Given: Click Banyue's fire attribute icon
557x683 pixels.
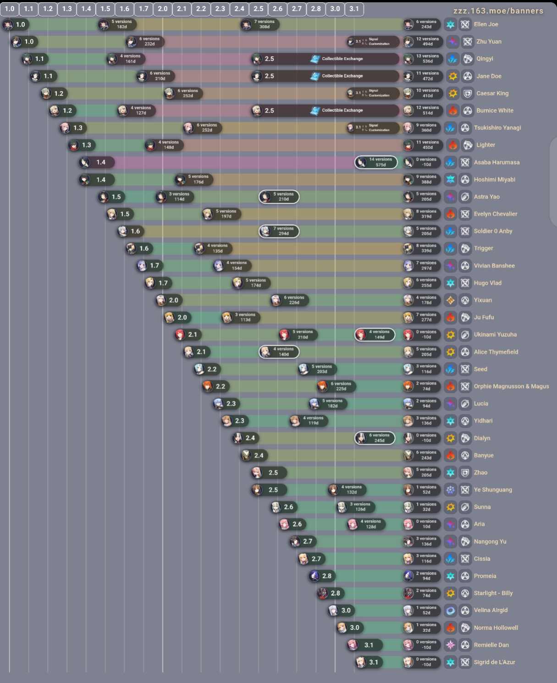Looking at the screenshot, I should [451, 455].
